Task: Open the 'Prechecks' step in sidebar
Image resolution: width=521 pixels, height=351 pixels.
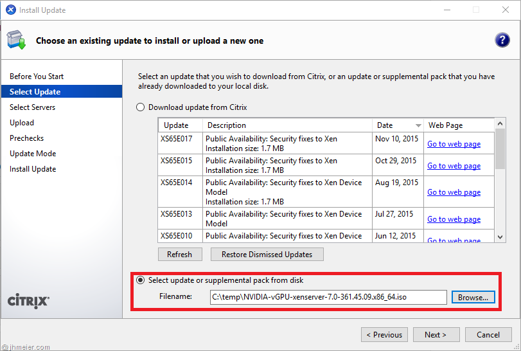Action: (x=27, y=138)
